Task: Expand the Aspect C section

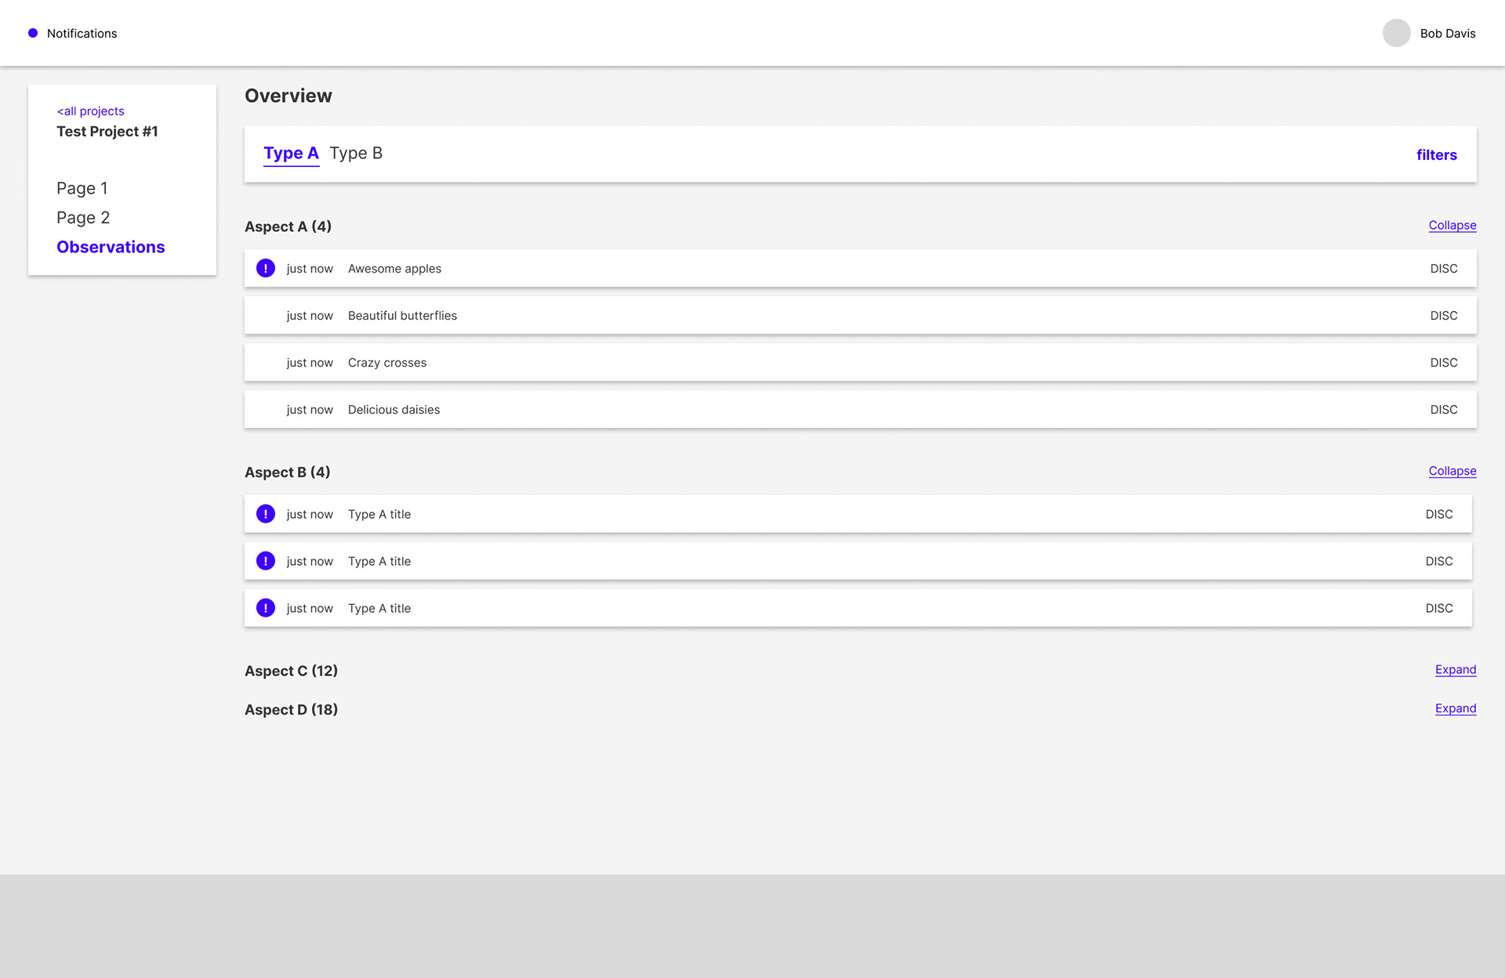Action: 1456,670
